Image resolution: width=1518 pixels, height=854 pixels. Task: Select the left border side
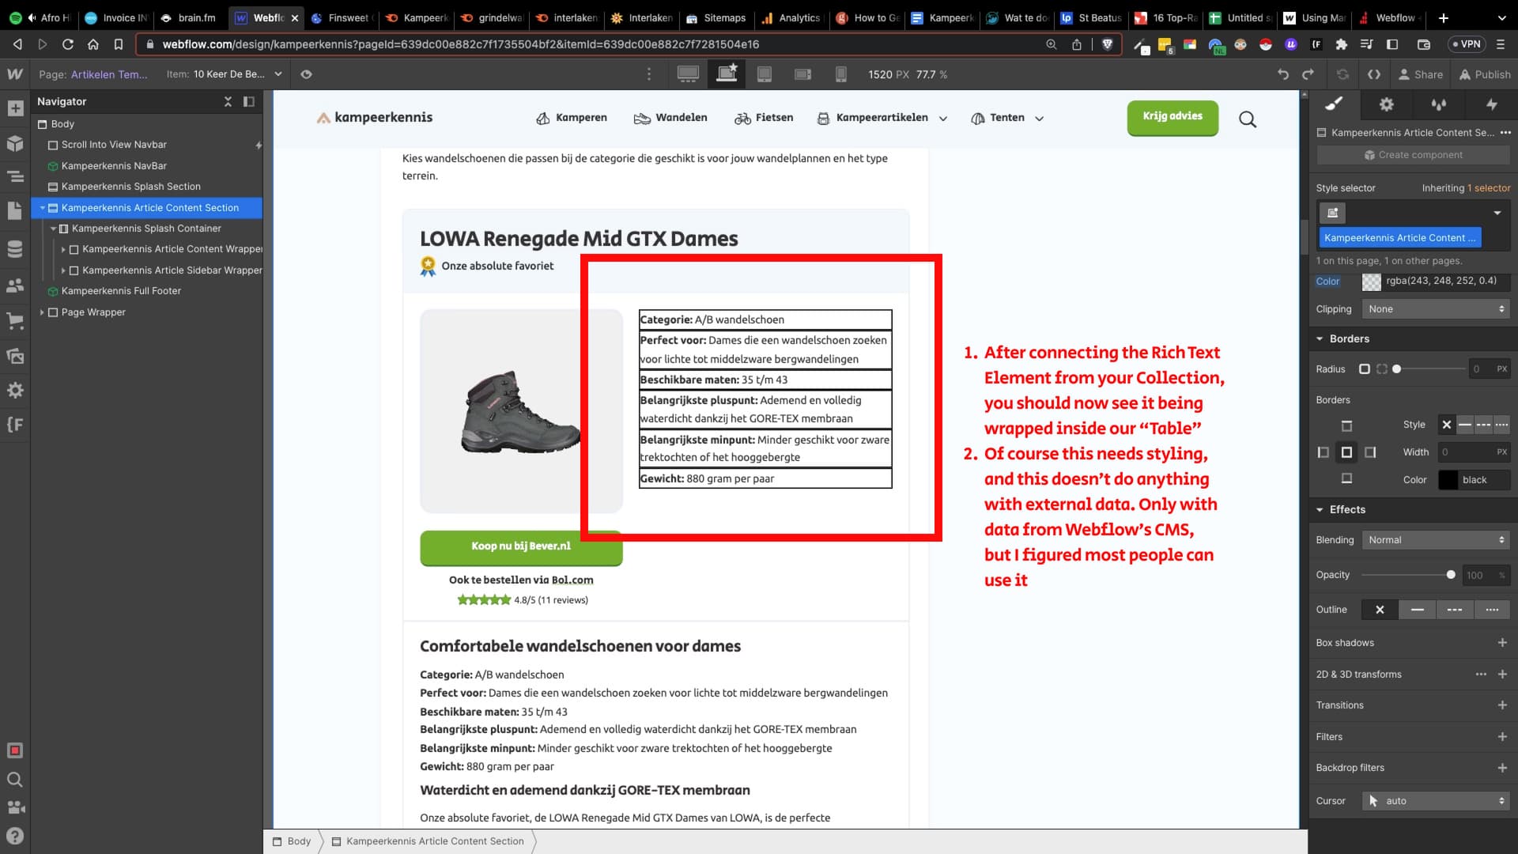coord(1323,452)
